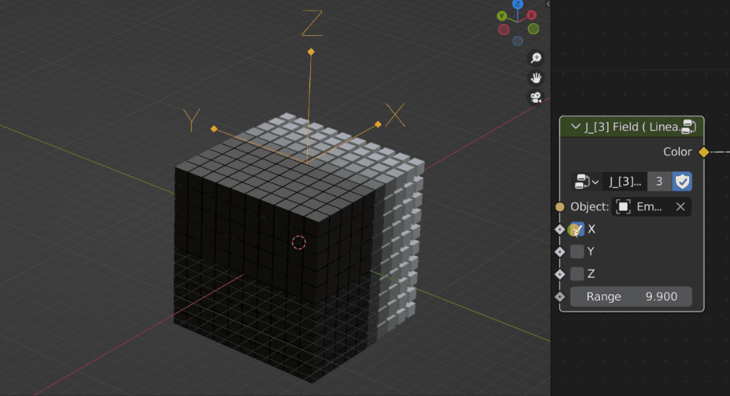This screenshot has width=730, height=396.
Task: Click node group icon in node header
Action: [688, 127]
